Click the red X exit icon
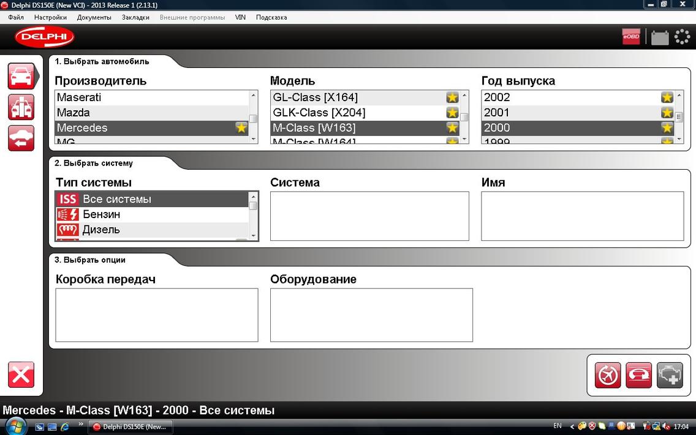Image resolution: width=696 pixels, height=435 pixels. click(x=21, y=374)
